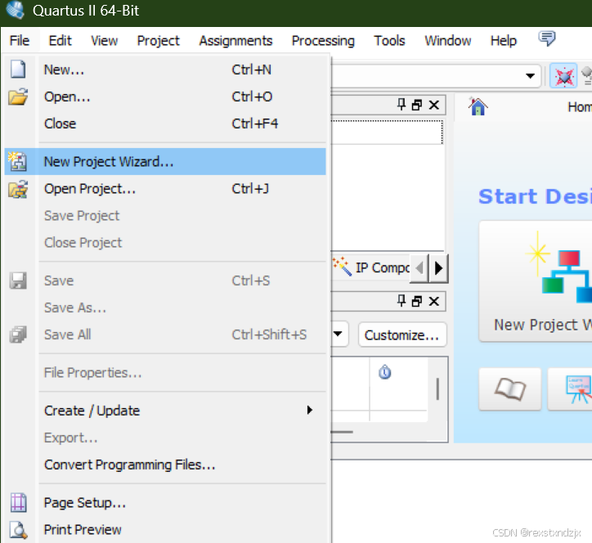This screenshot has width=592, height=543.
Task: Open the Edit menu
Action: (60, 40)
